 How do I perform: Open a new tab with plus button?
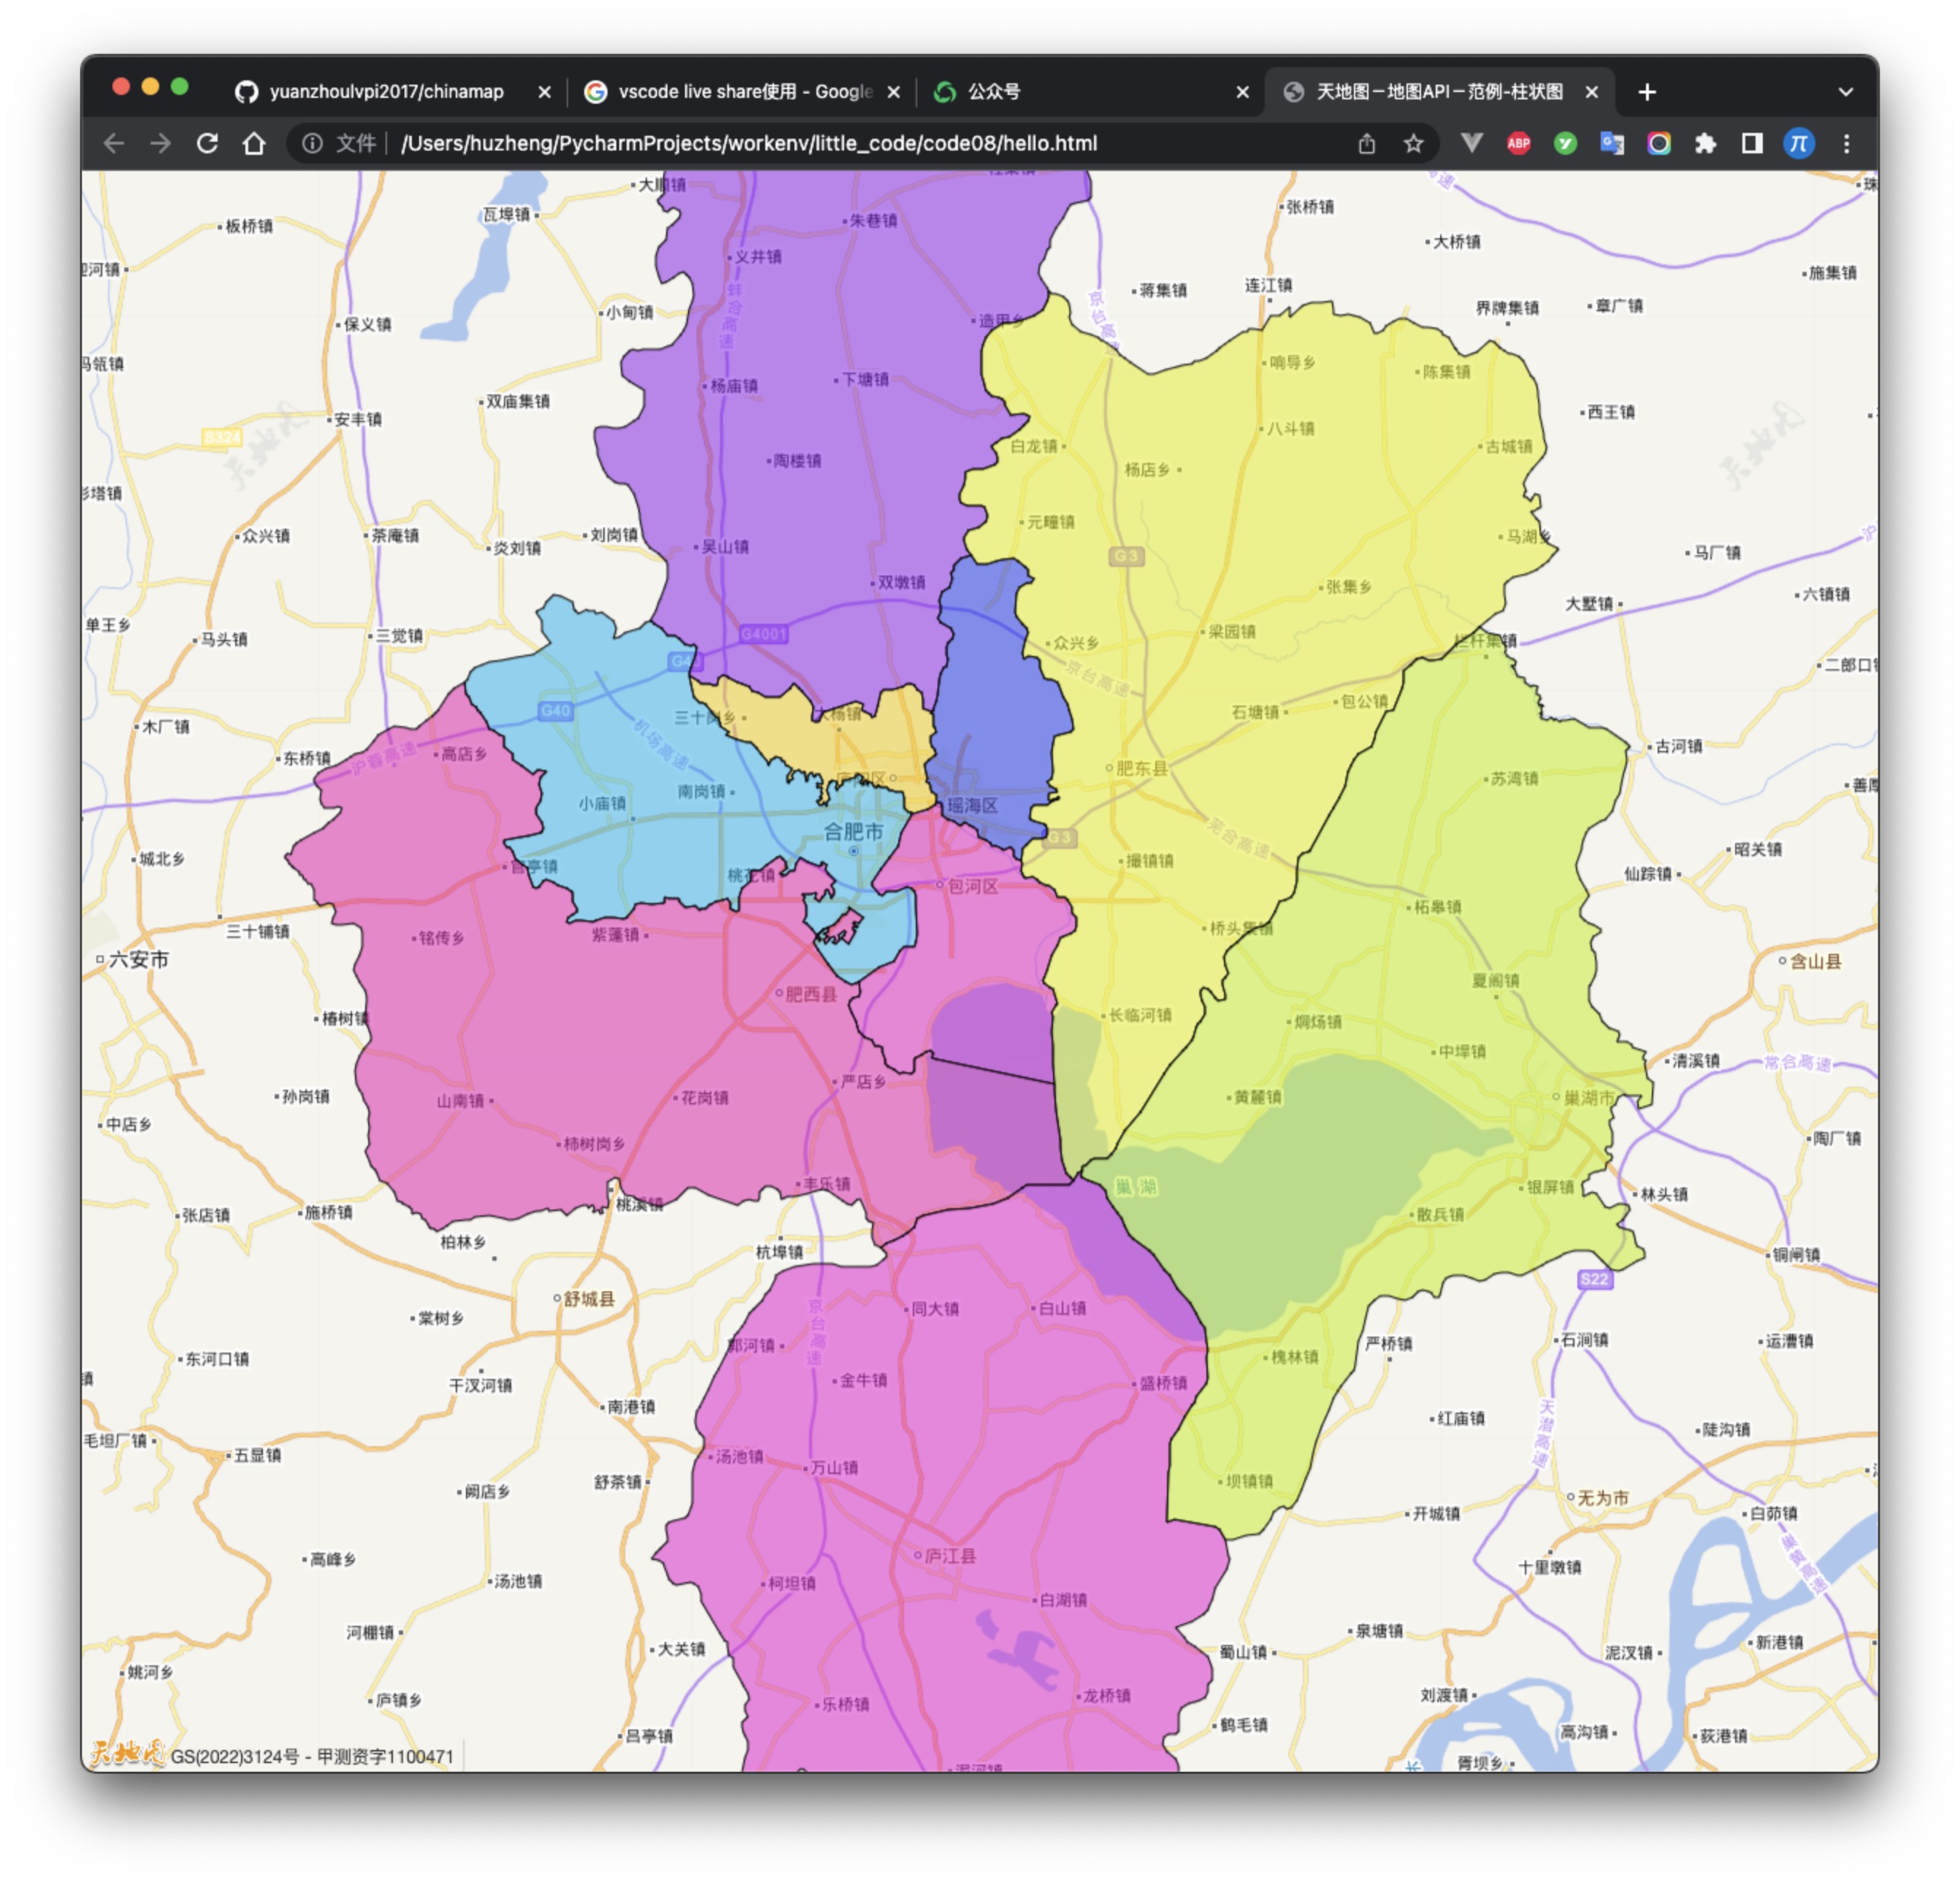click(x=1647, y=91)
